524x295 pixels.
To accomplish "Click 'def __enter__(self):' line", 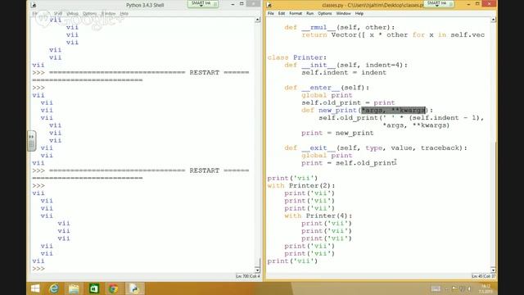I will click(x=327, y=88).
